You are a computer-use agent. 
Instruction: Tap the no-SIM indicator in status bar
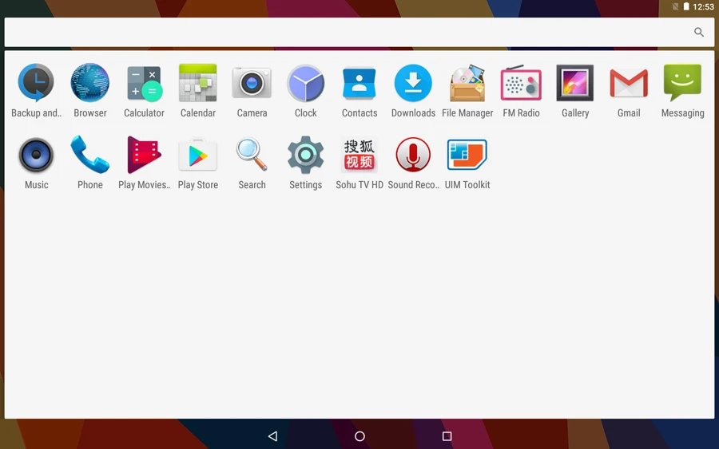pos(675,6)
